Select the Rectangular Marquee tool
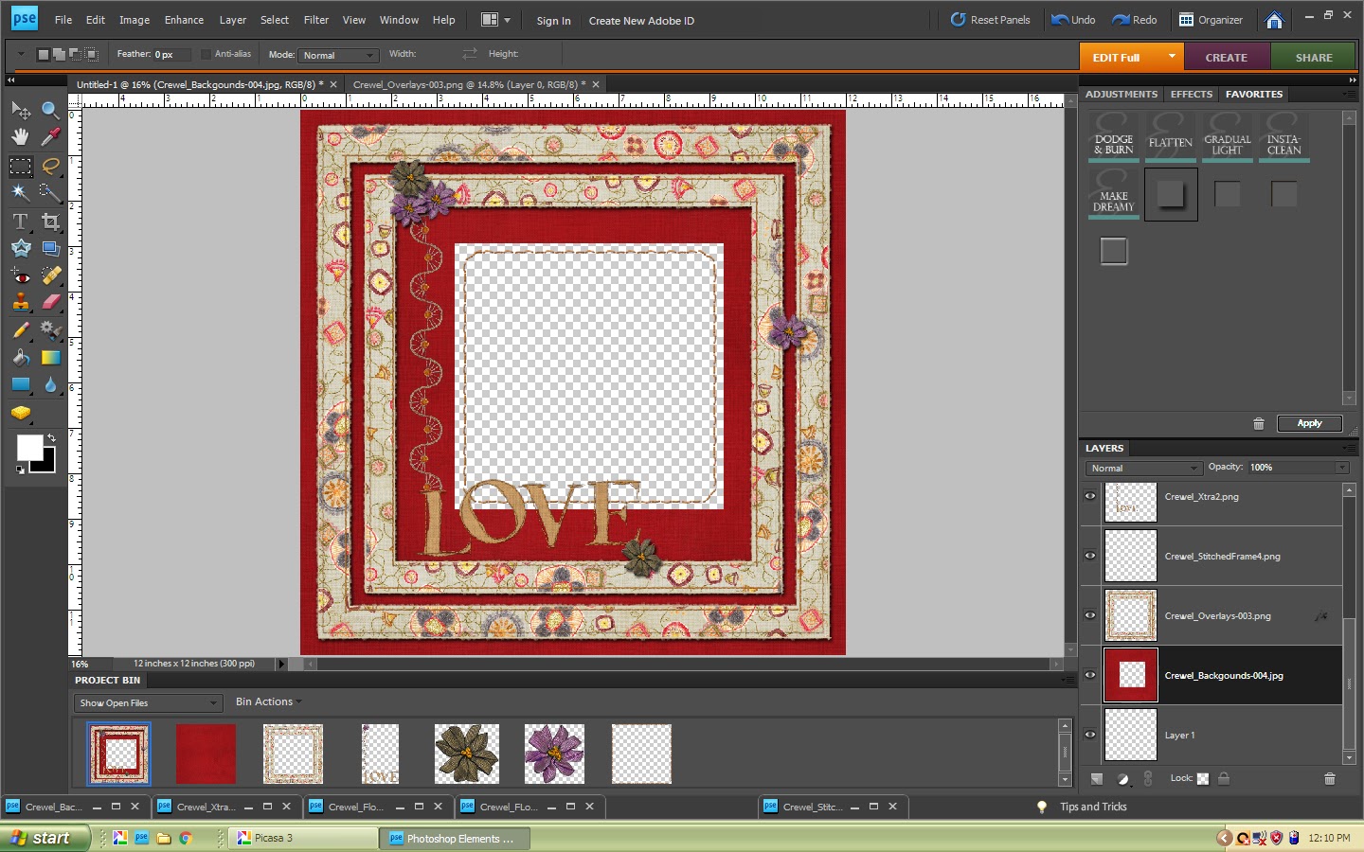 pos(20,167)
